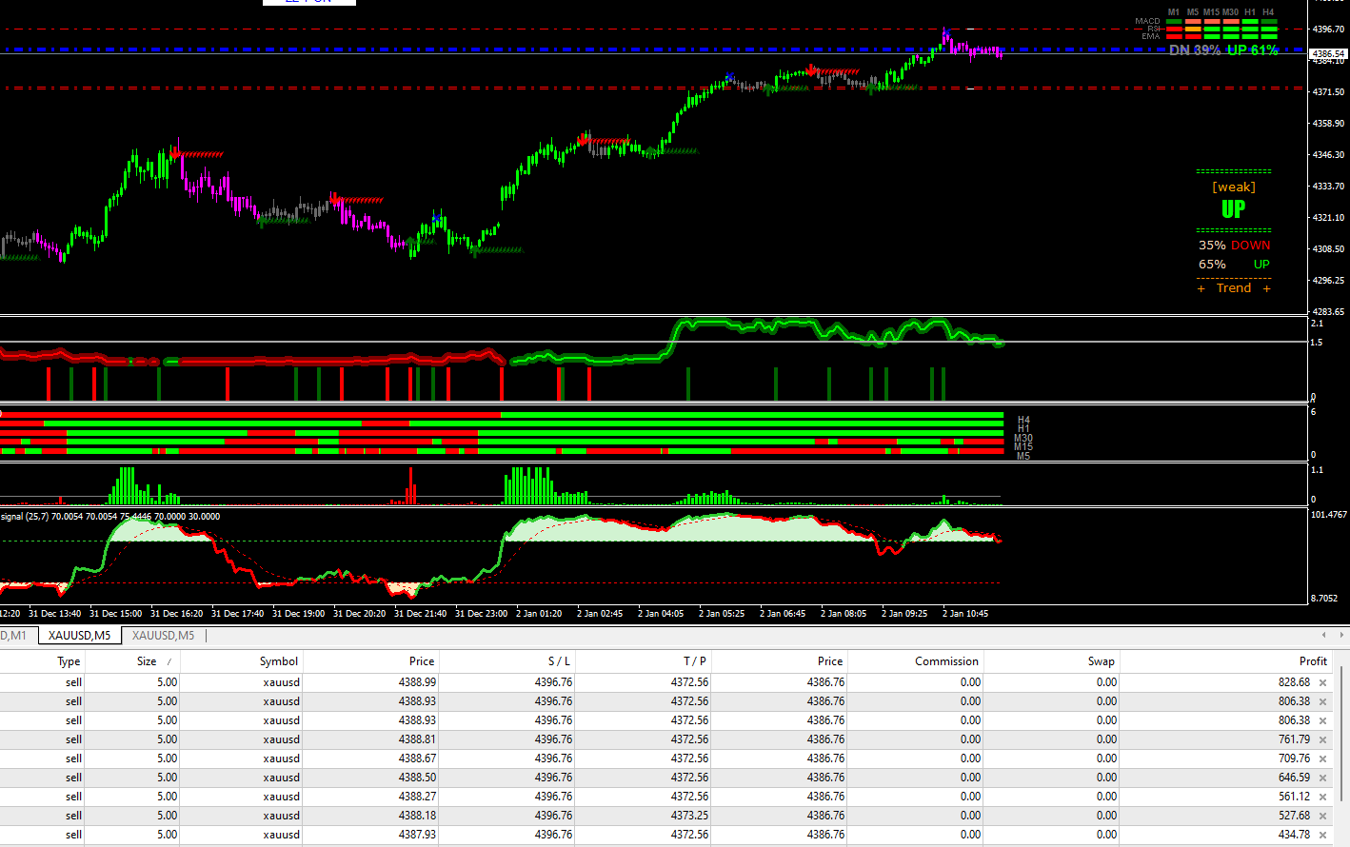Close the order with 527.68 profit
The height and width of the screenshot is (847, 1350).
point(1322,817)
